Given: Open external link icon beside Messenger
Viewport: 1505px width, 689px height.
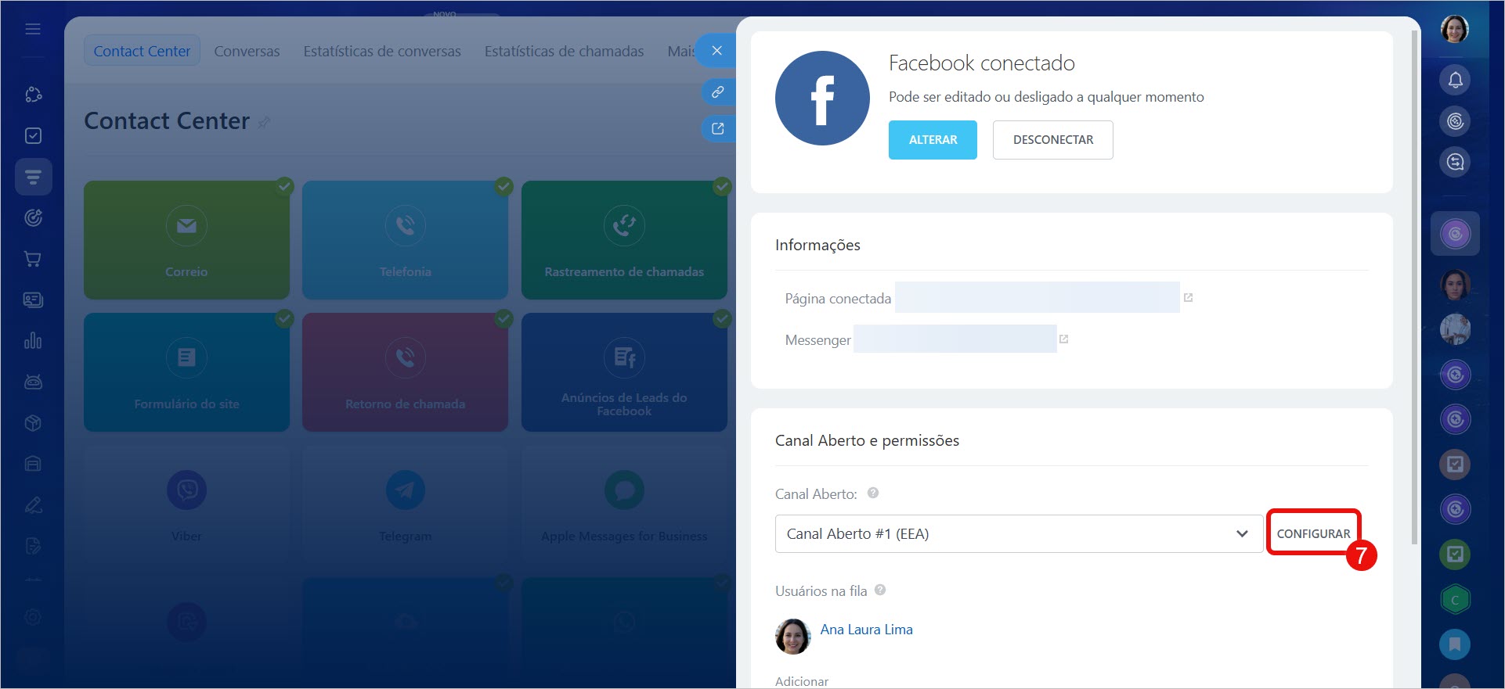Looking at the screenshot, I should (x=1063, y=339).
